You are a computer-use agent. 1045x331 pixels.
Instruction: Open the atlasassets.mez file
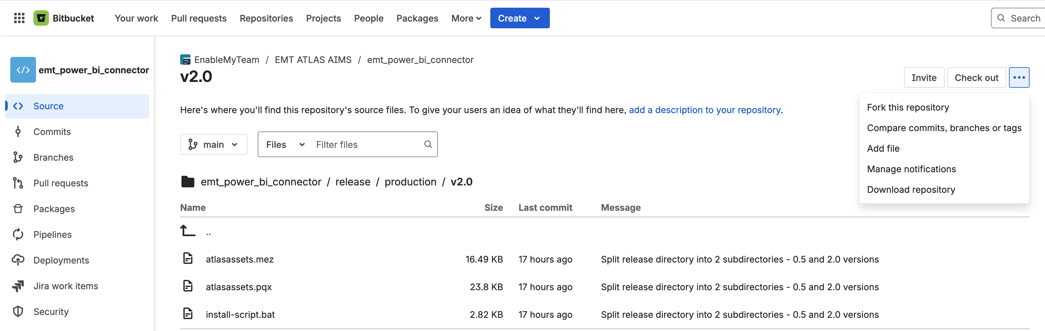click(x=239, y=259)
